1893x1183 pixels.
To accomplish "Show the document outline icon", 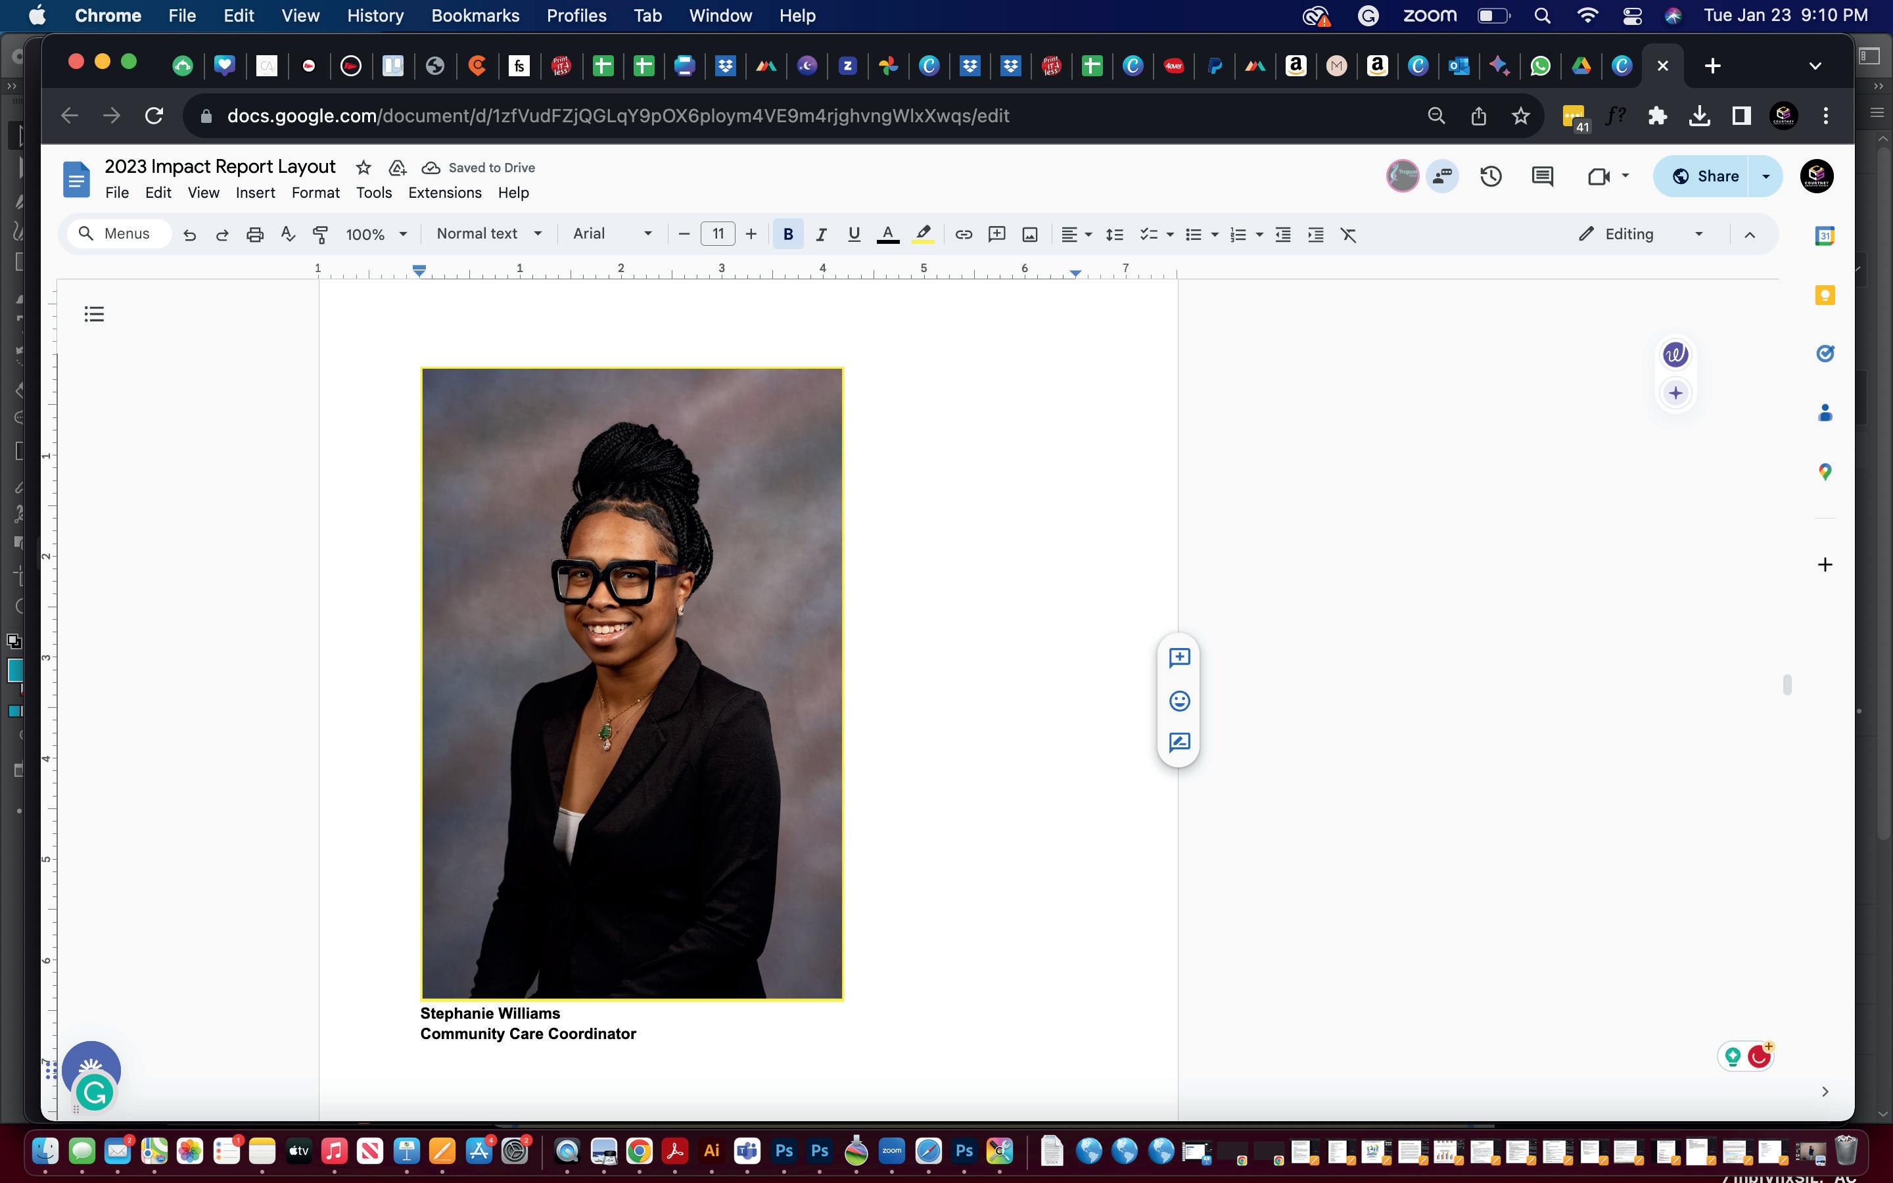I will coord(94,315).
